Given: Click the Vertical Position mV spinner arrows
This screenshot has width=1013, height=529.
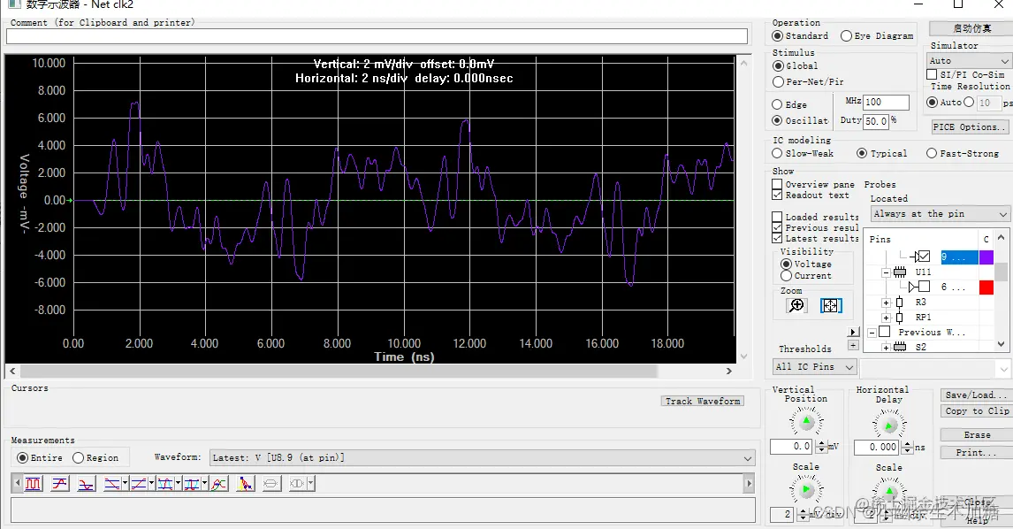Looking at the screenshot, I should tap(821, 446).
